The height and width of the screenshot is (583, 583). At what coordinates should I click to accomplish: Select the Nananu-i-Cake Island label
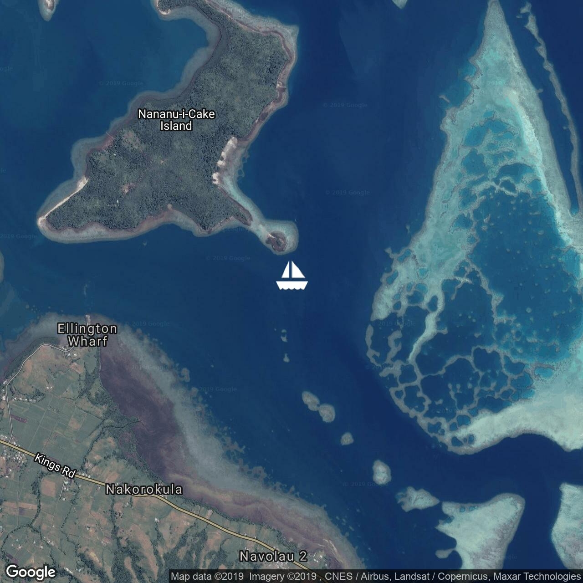pyautogui.click(x=176, y=120)
